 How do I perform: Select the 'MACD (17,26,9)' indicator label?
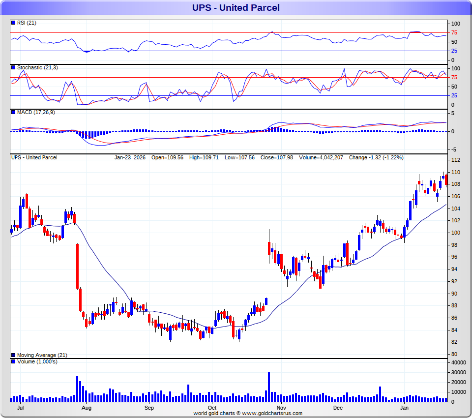[36, 112]
